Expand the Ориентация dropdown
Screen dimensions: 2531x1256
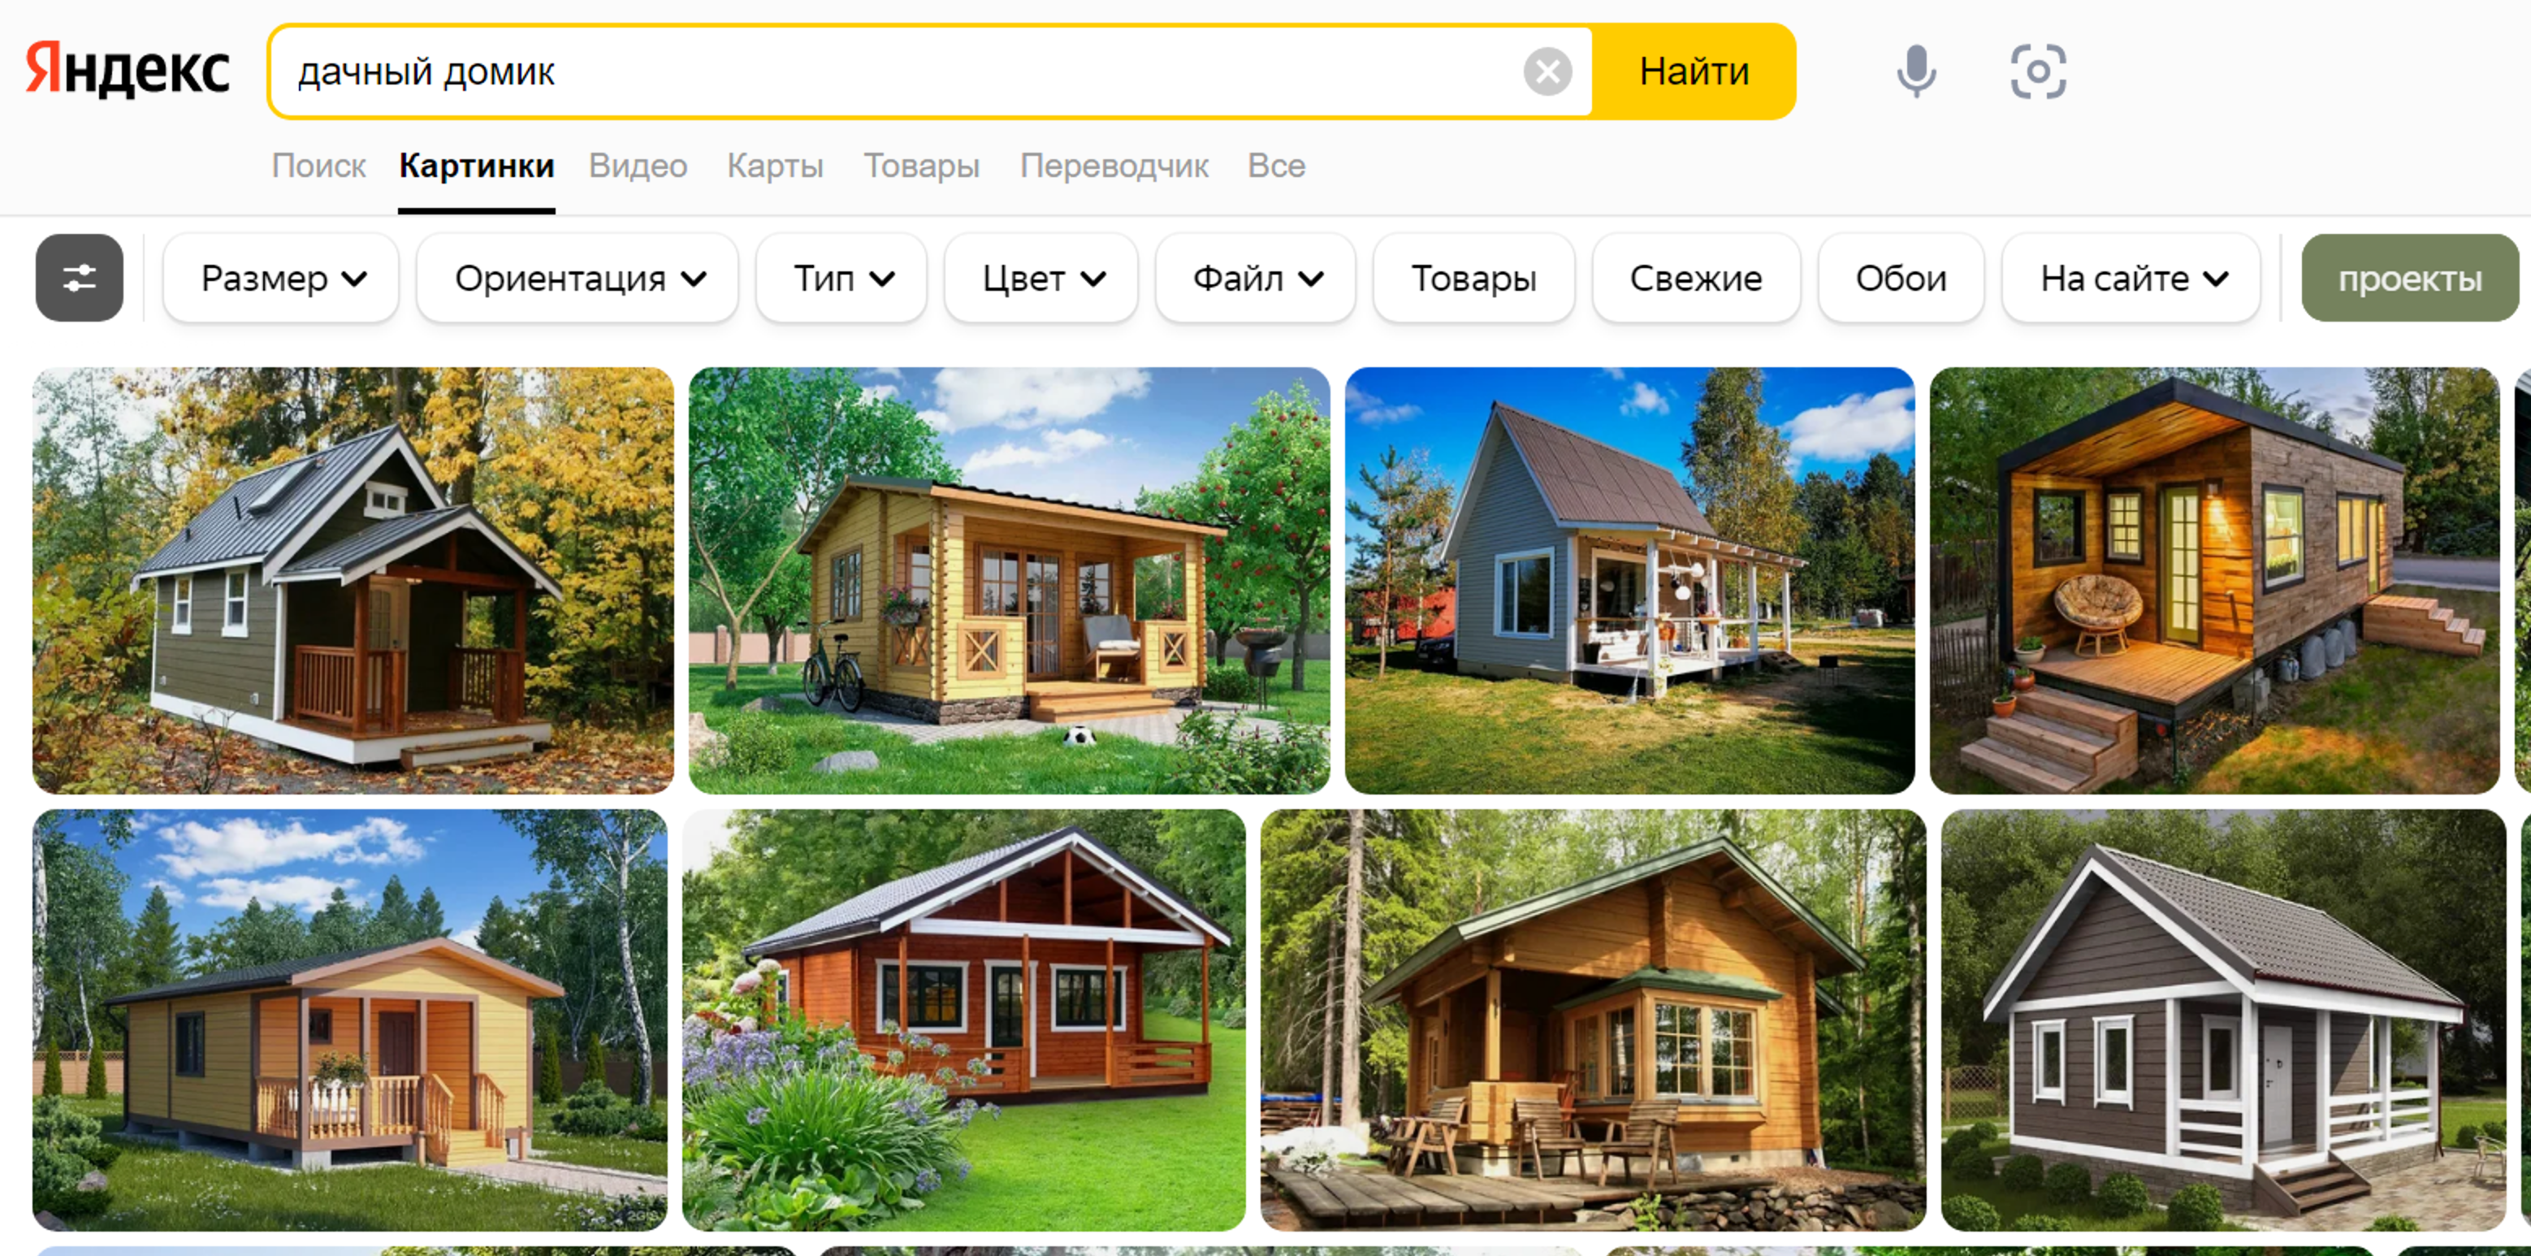(x=578, y=278)
